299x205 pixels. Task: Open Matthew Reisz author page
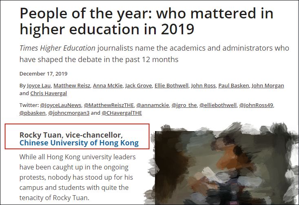click(x=72, y=85)
